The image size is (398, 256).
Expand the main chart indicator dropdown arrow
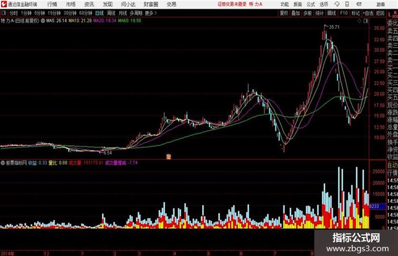pos(43,21)
